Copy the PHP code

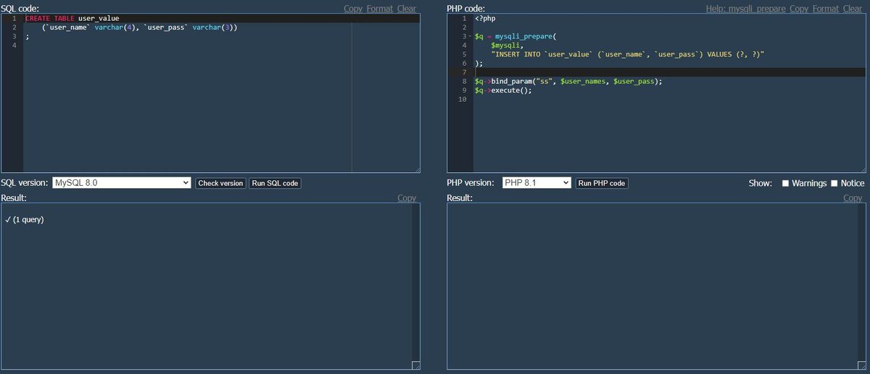[x=799, y=9]
